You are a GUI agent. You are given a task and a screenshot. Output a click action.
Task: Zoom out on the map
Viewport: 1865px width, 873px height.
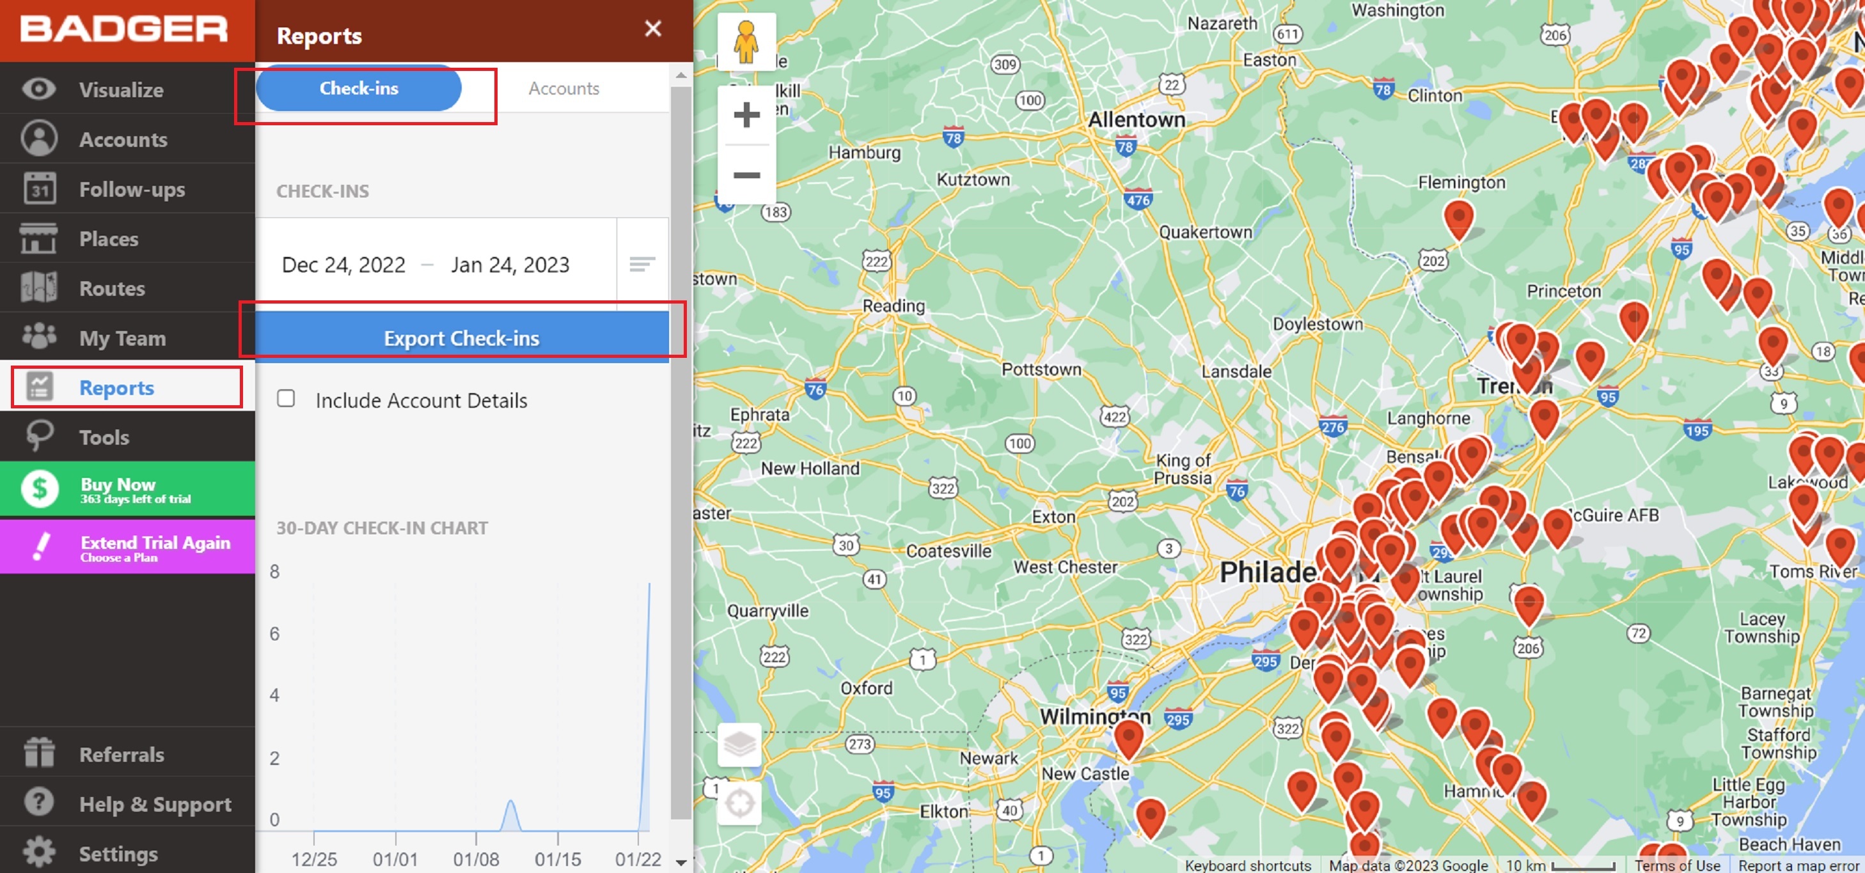746,175
